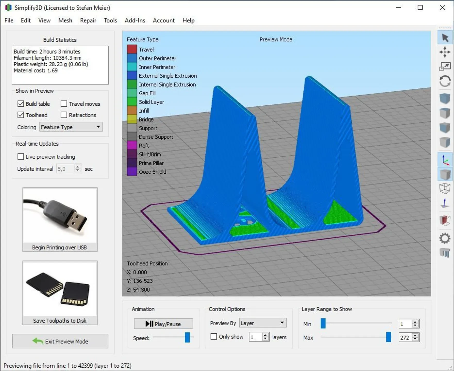Screen dimensions: 454x371
Task: Click the Only show layers count stepper arrows
Action: coord(265,337)
